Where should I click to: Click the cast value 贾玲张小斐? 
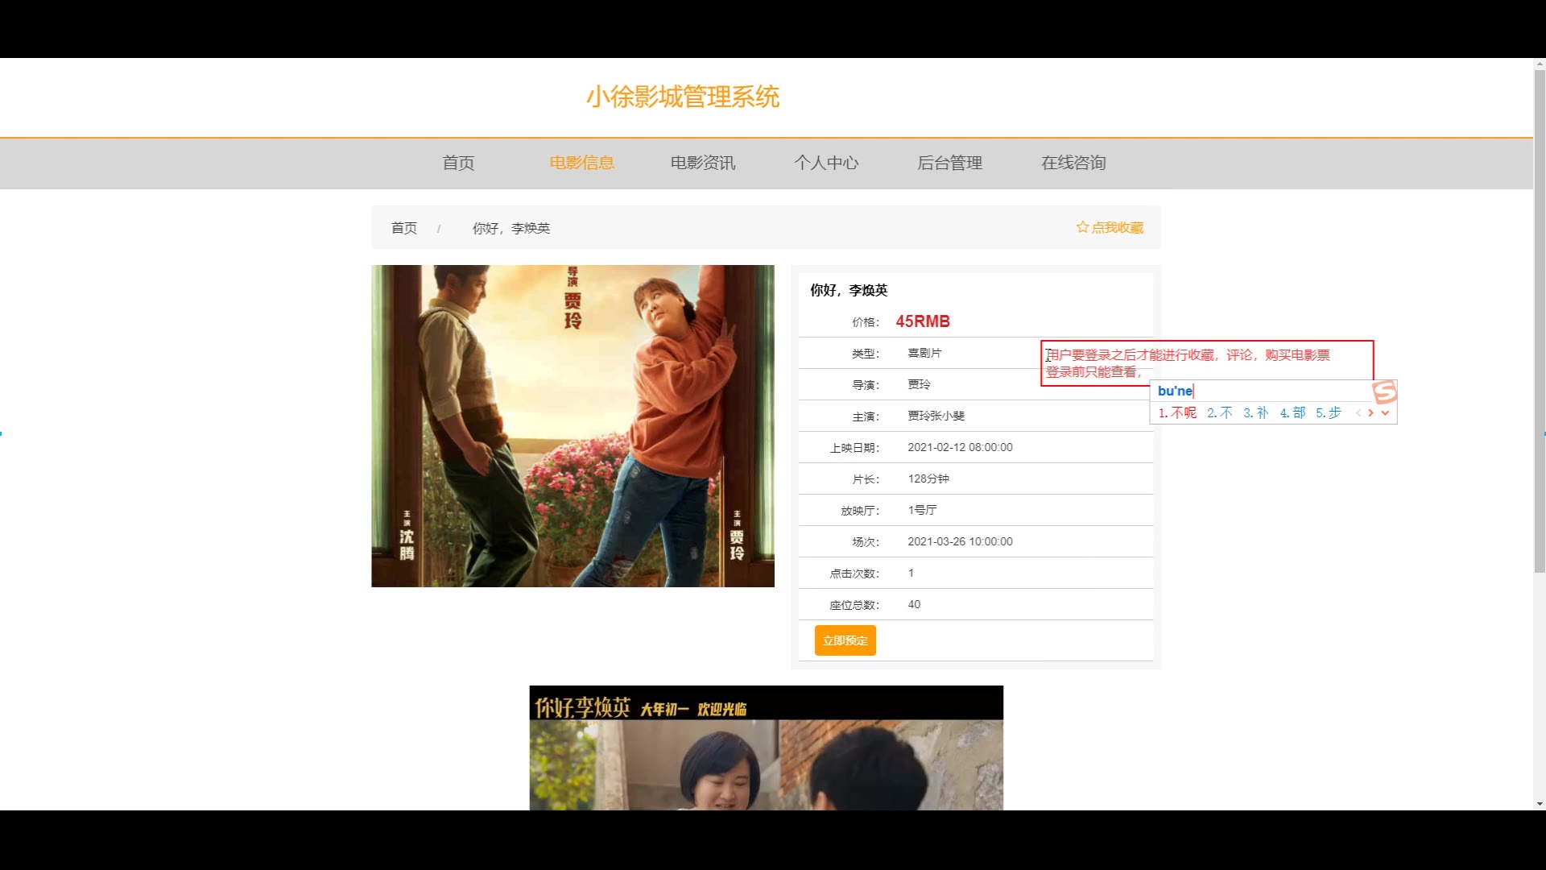936,416
